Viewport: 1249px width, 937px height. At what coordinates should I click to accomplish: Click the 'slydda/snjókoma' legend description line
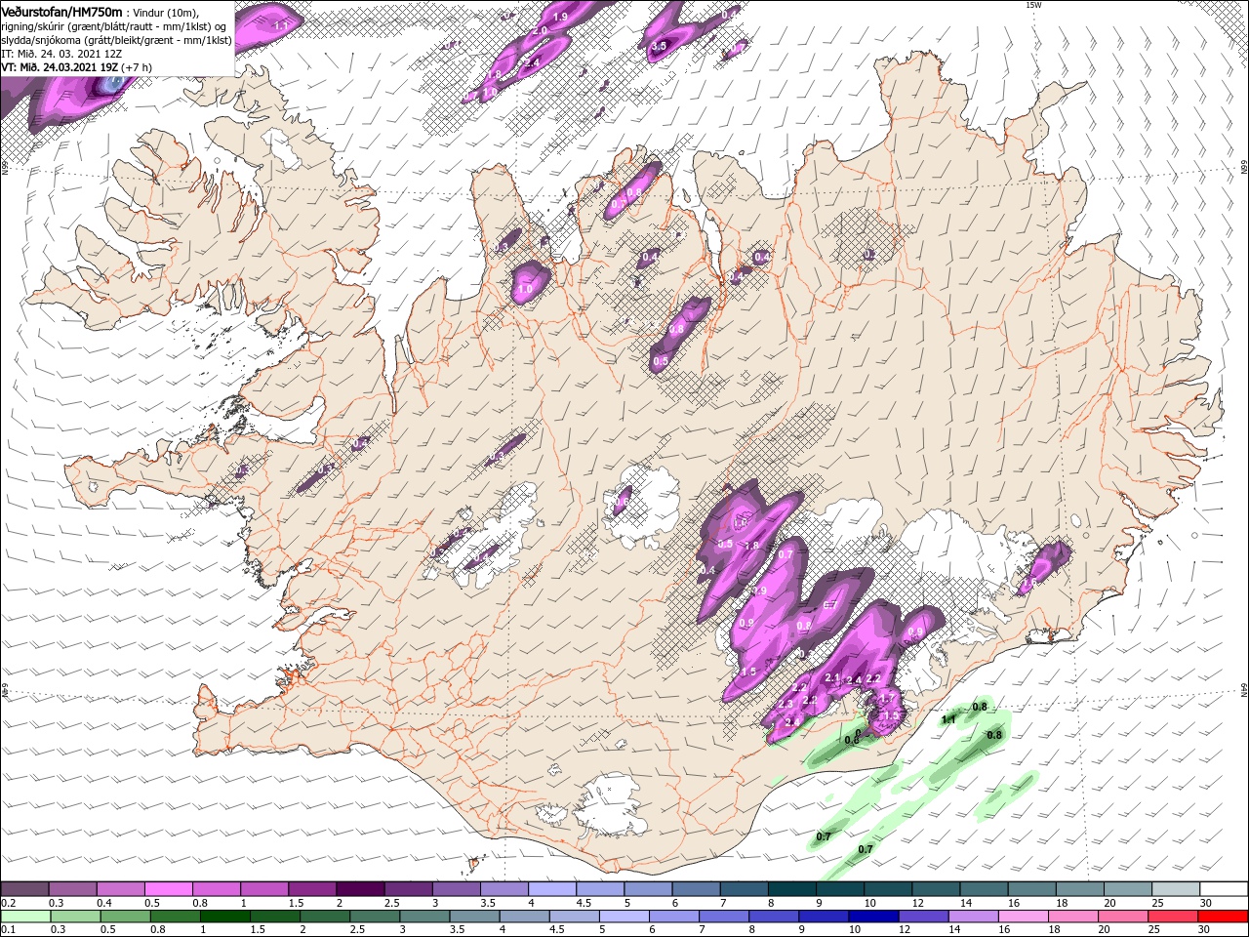[116, 40]
